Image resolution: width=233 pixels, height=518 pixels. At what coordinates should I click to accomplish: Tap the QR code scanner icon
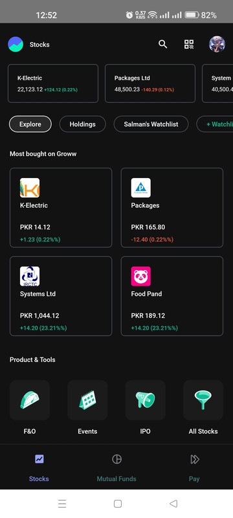pyautogui.click(x=189, y=44)
